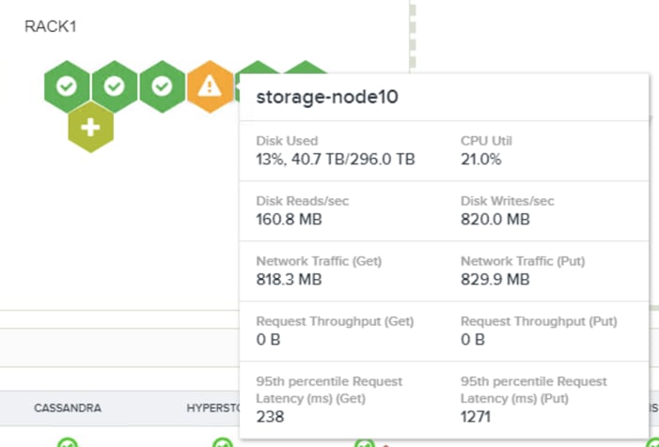Image resolution: width=659 pixels, height=447 pixels.
Task: Click the Network Traffic (Get) label
Action: pyautogui.click(x=319, y=261)
